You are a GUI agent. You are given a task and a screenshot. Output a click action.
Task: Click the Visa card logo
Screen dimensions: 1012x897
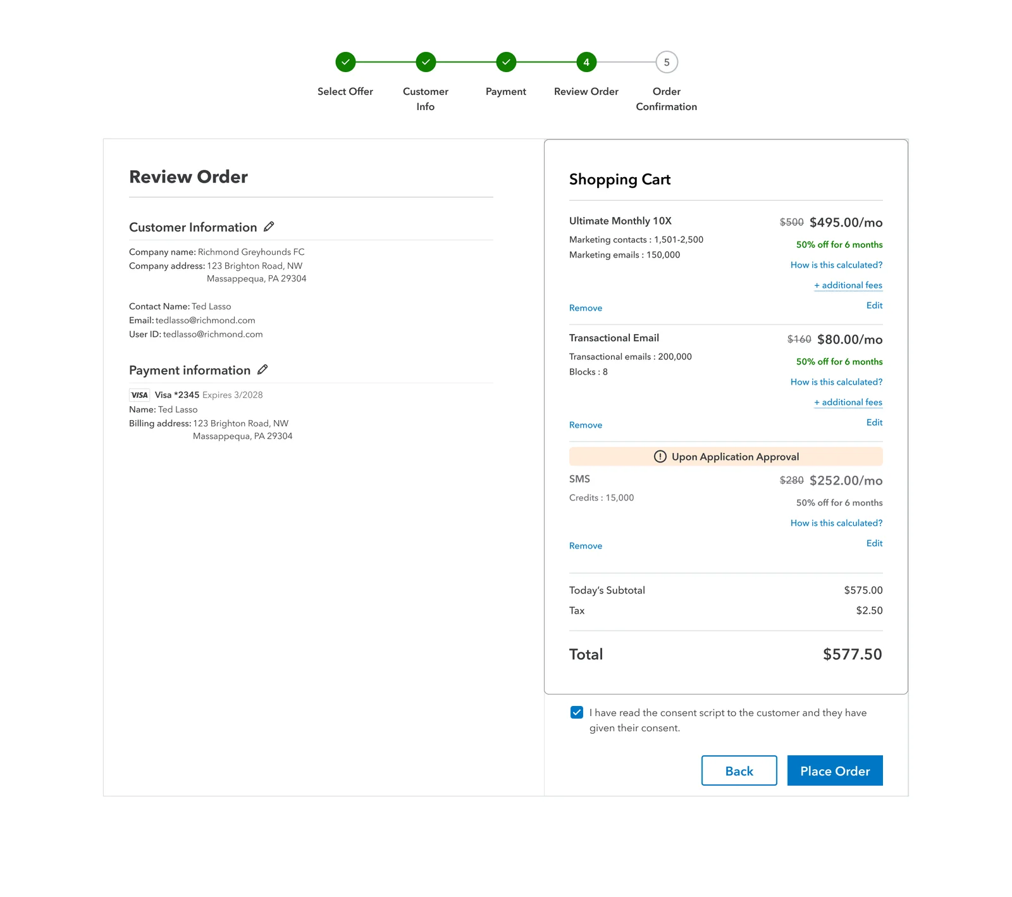(139, 395)
